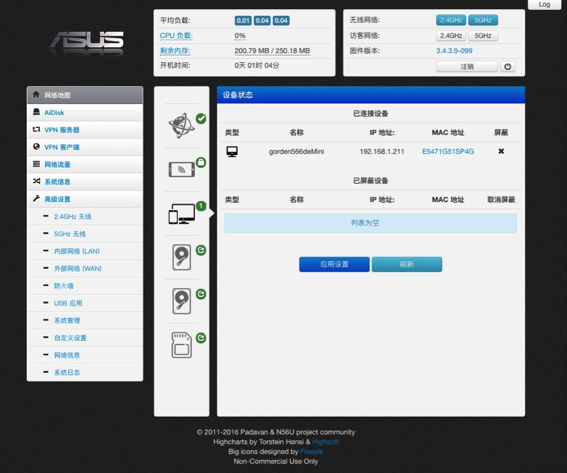Click the disk icon beside AiDisk
The image size is (567, 473).
point(36,112)
